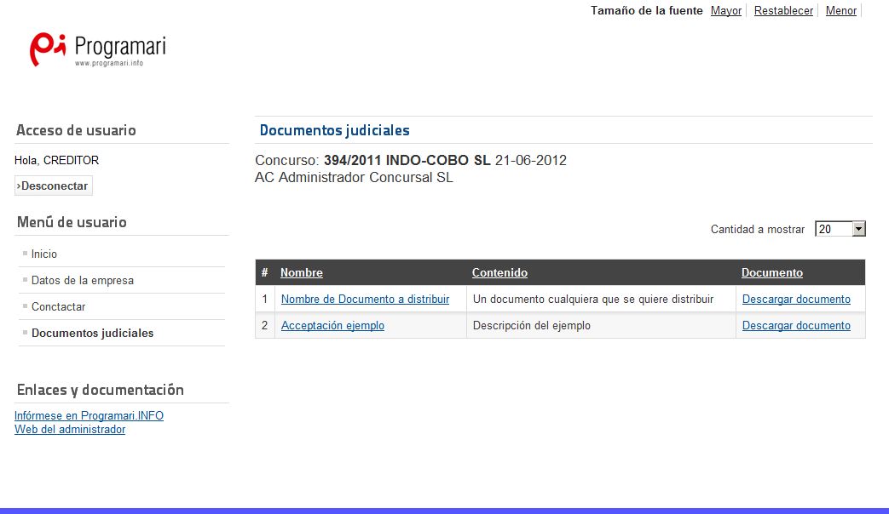
Task: Select 20 in the items-per-page selector
Action: 834,228
